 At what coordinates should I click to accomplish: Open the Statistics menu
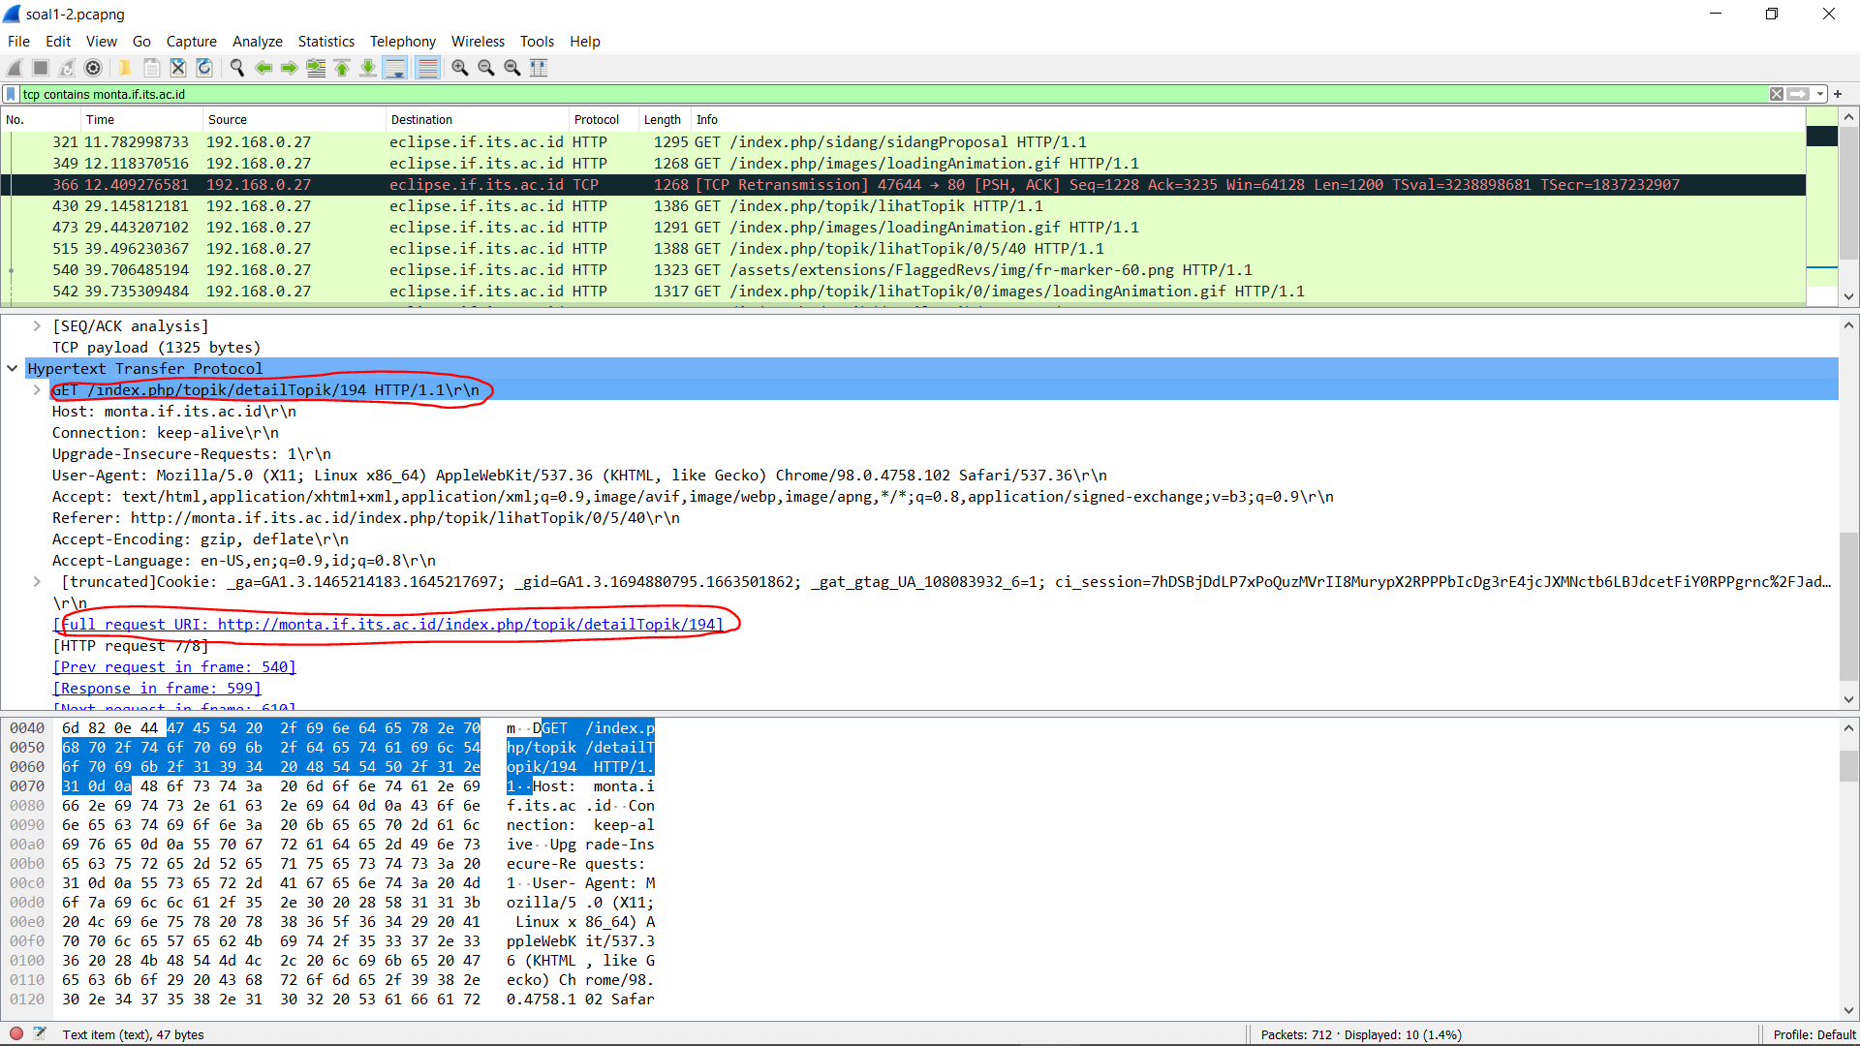coord(325,42)
